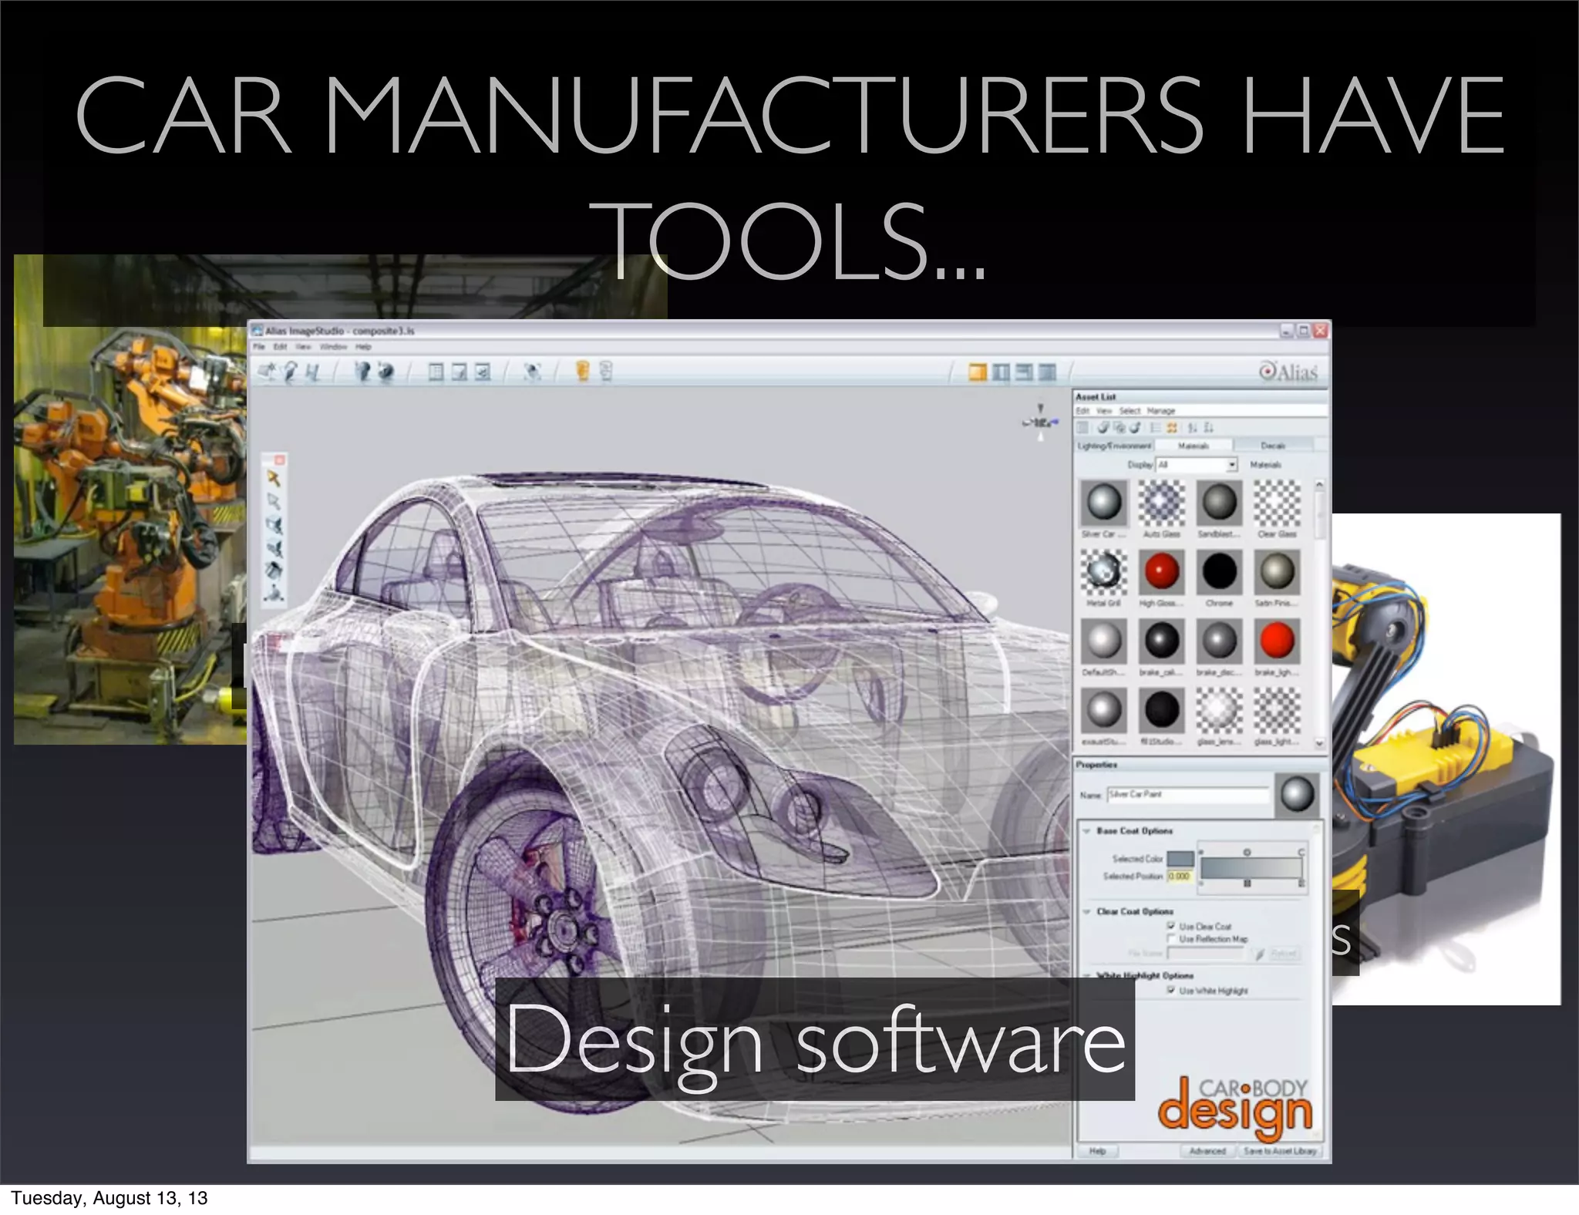Click the Advanced button
This screenshot has height=1215, width=1579.
coord(1207,1151)
